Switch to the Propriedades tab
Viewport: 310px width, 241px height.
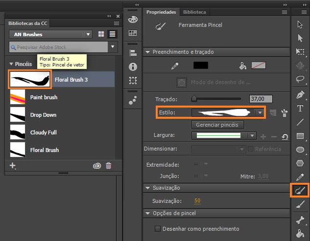pos(161,12)
